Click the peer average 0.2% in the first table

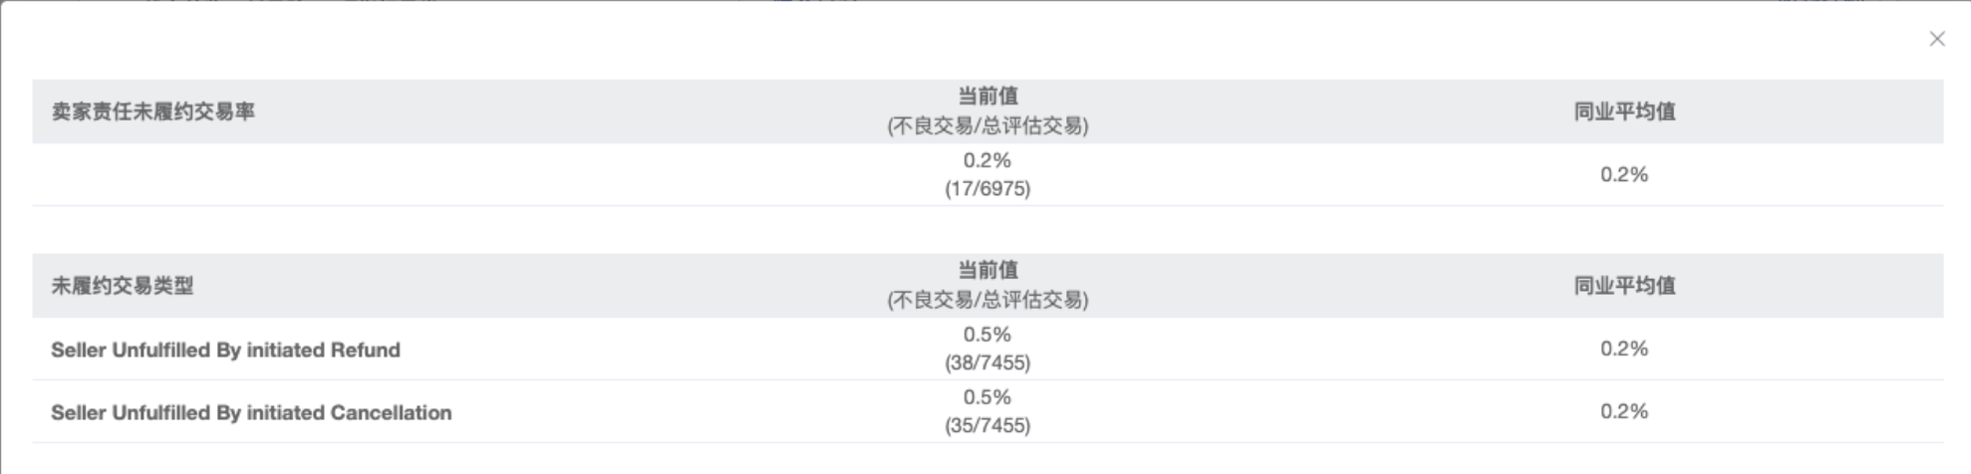(1624, 174)
